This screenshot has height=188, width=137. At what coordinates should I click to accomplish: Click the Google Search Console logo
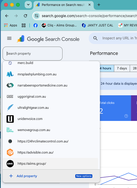pyautogui.click(x=48, y=39)
